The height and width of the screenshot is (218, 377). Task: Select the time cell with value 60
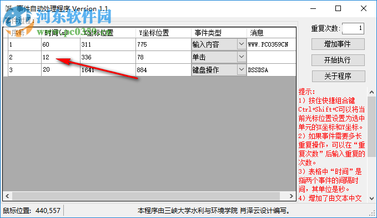pyautogui.click(x=61, y=44)
